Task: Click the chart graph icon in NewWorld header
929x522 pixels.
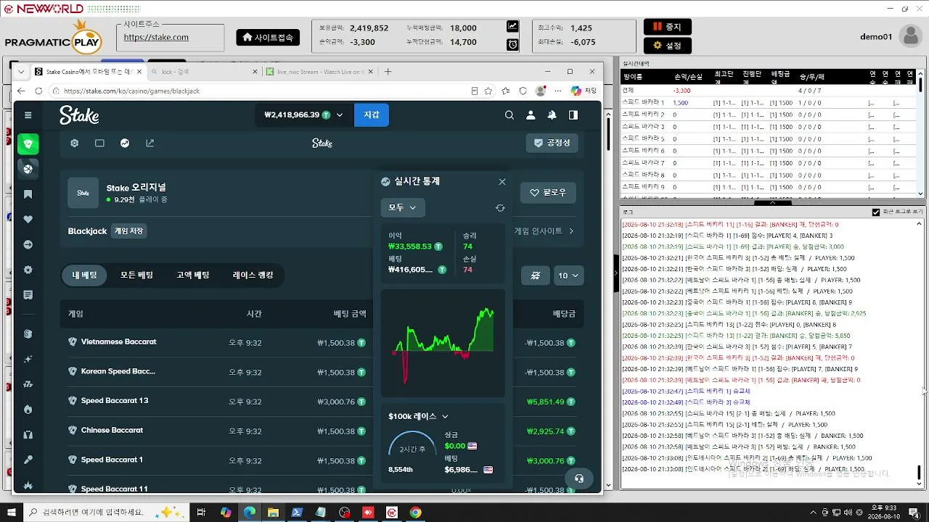Action: (x=512, y=26)
